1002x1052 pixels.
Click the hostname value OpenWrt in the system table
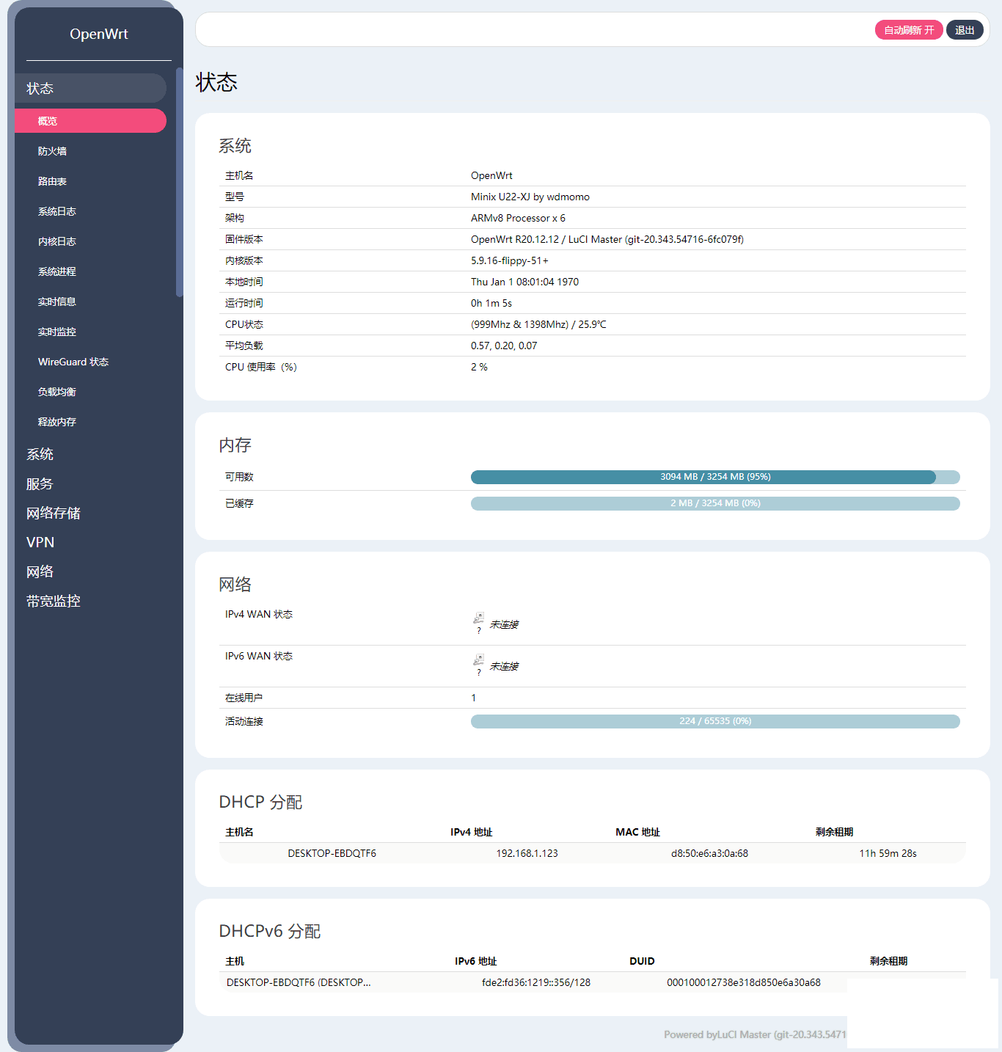coord(491,175)
